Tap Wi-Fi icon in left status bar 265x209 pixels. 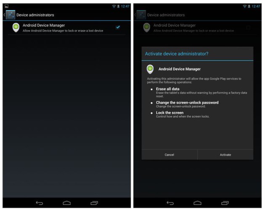click(x=114, y=6)
